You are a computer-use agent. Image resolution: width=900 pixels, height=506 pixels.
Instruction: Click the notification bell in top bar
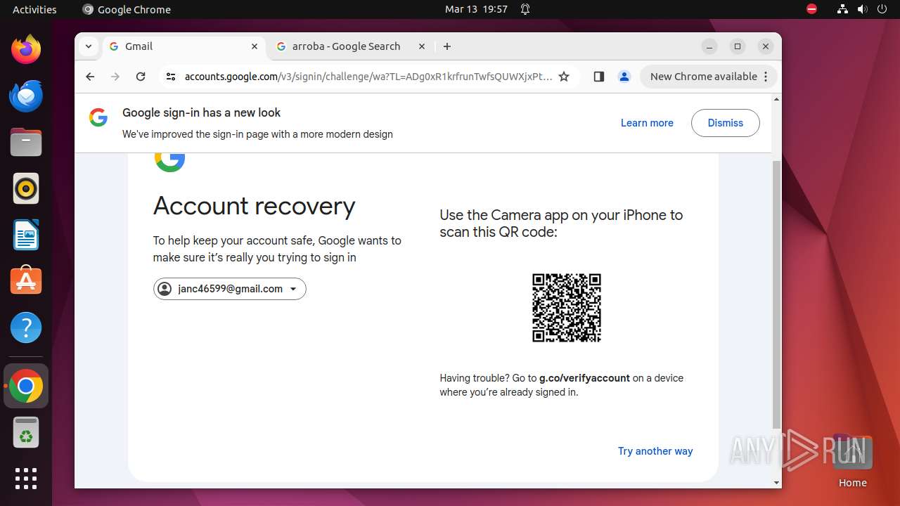click(525, 9)
